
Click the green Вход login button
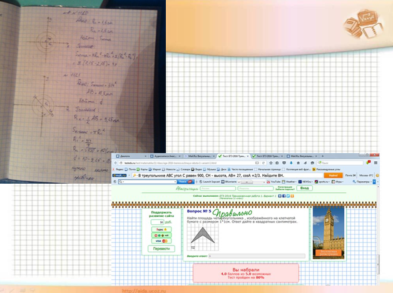pyautogui.click(x=305, y=188)
